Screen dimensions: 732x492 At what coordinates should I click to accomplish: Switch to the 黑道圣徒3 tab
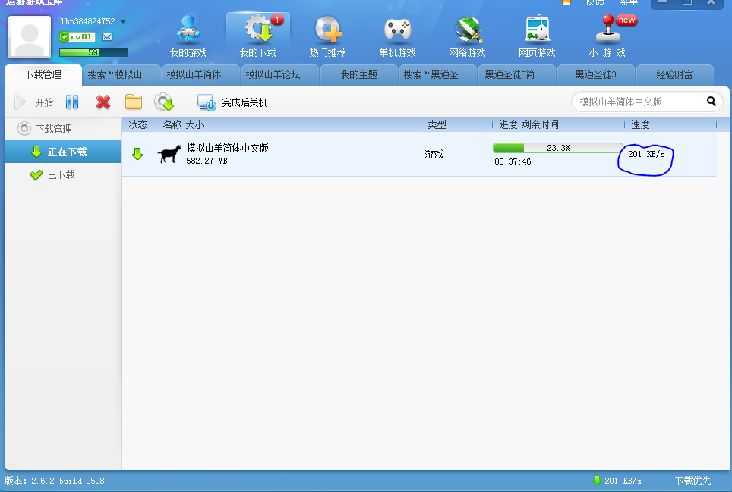[x=595, y=74]
